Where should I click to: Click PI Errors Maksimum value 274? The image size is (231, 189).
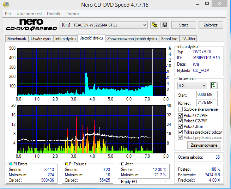[51, 175]
